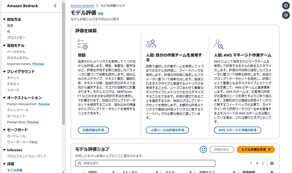Open 例 in the sidebar

click(x=8, y=31)
